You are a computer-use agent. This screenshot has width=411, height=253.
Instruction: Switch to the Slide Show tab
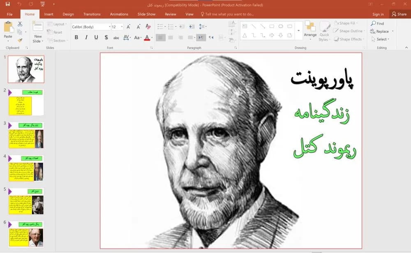point(147,14)
